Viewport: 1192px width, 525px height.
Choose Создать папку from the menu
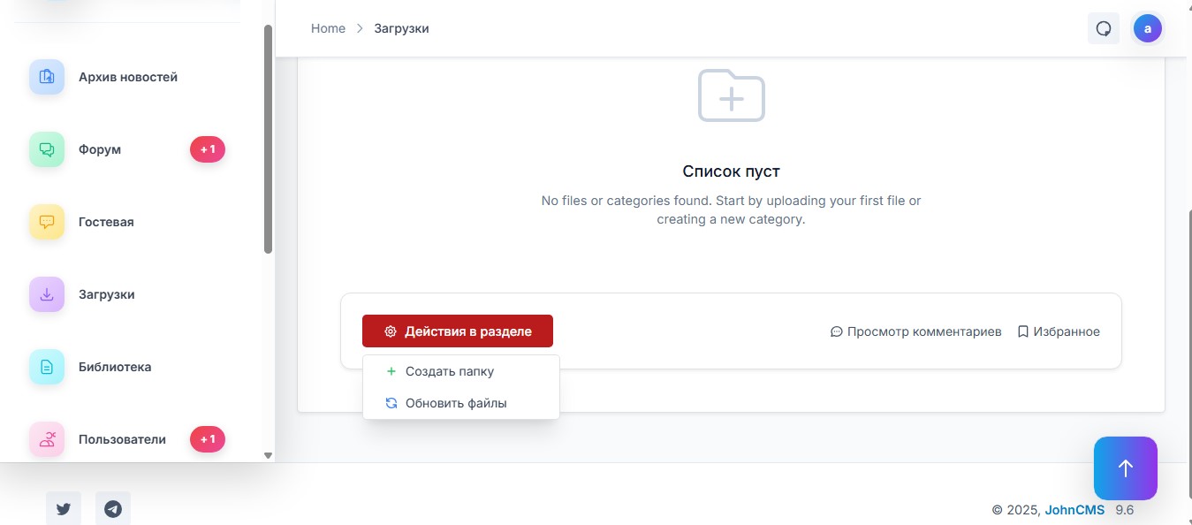[449, 371]
